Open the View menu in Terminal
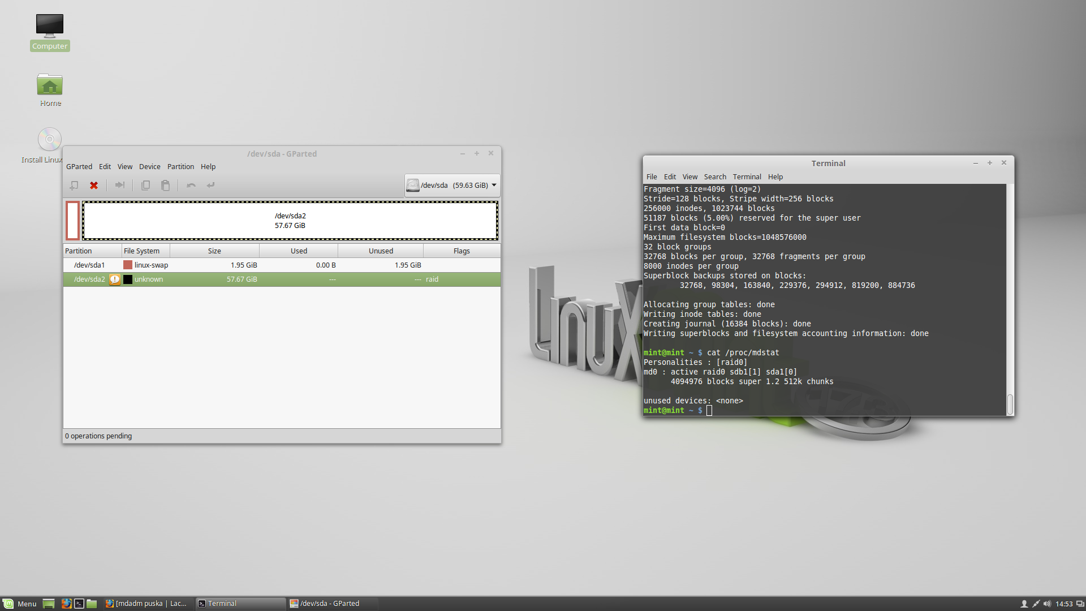Screen dimensions: 1086x611 click(690, 177)
